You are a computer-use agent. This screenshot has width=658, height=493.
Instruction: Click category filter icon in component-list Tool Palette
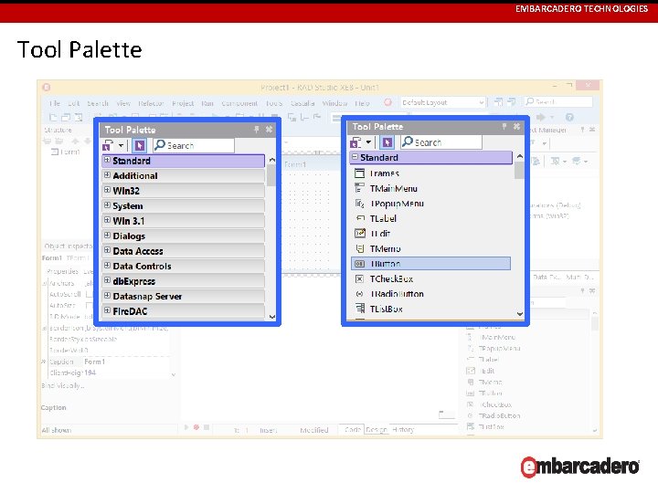pyautogui.click(x=356, y=142)
